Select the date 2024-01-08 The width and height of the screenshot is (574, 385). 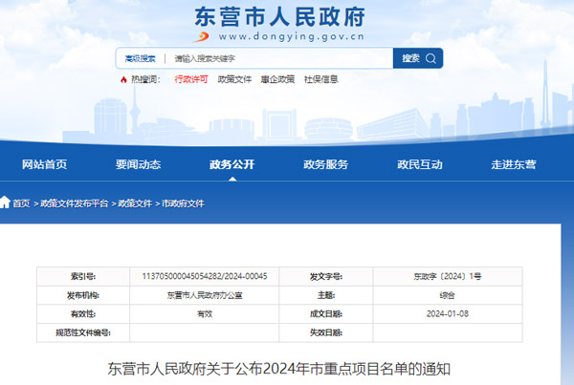(x=448, y=313)
